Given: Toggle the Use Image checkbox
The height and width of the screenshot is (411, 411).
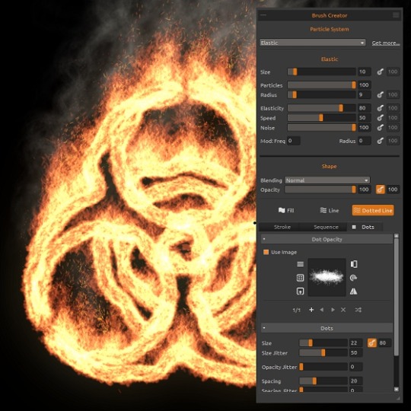Looking at the screenshot, I should (266, 252).
